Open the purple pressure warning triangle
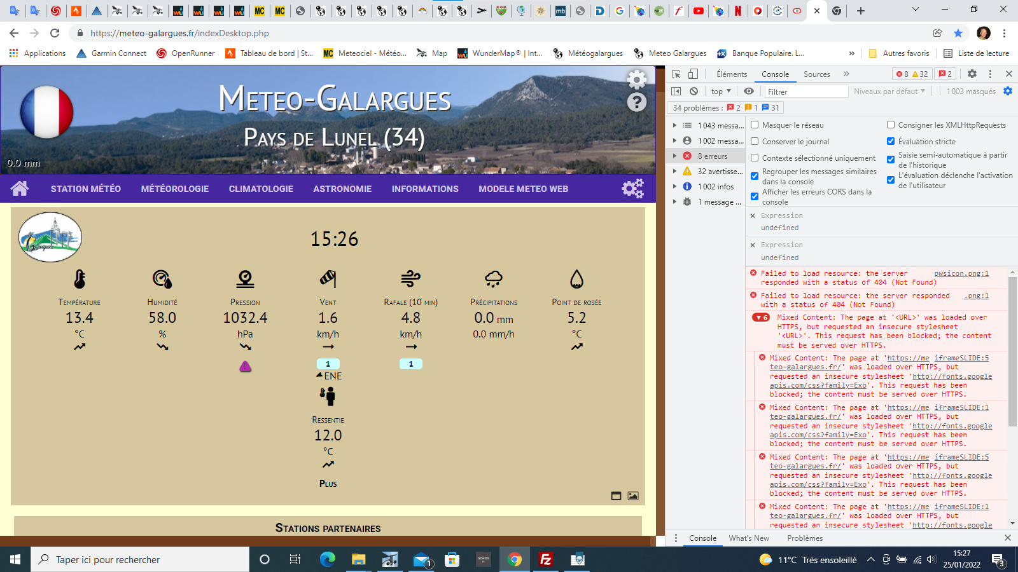 tap(245, 366)
